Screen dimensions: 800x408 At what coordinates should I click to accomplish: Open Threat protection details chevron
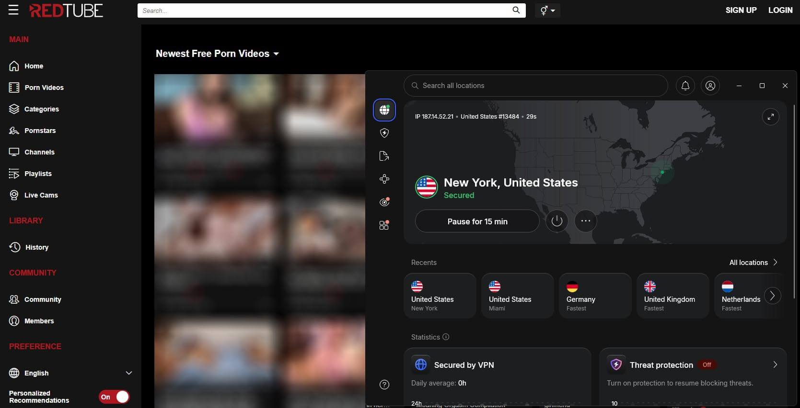coord(775,364)
